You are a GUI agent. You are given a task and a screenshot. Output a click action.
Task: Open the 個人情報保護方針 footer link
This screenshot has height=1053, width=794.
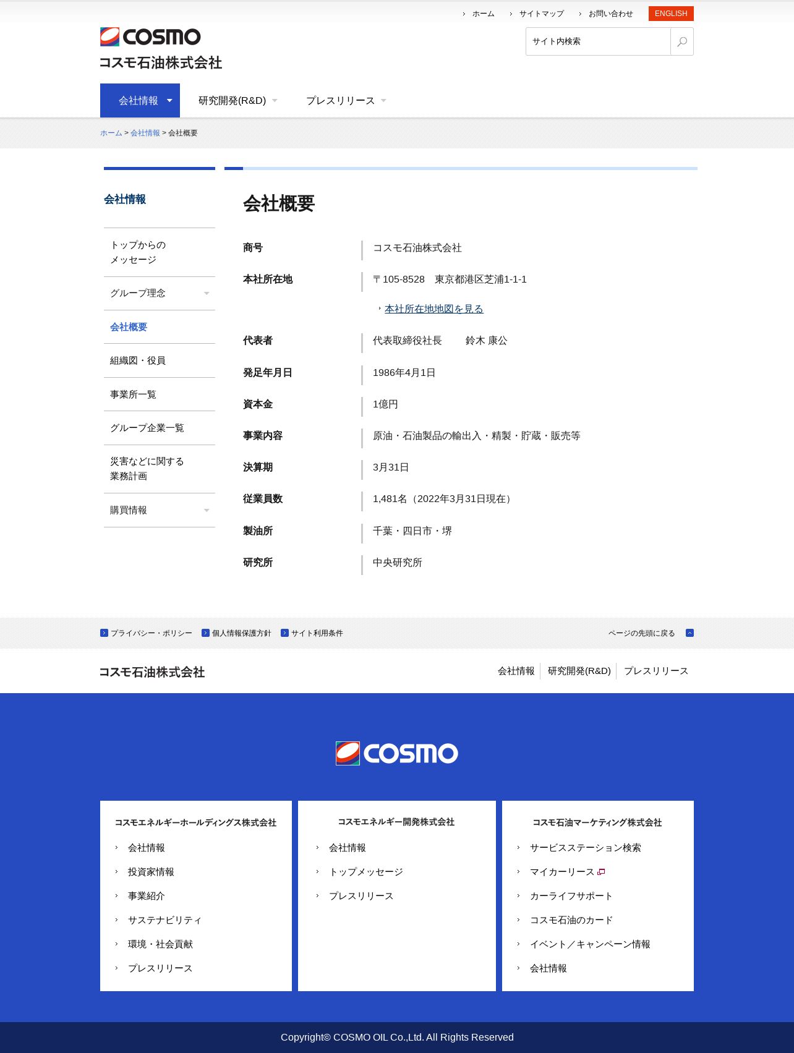tap(241, 633)
